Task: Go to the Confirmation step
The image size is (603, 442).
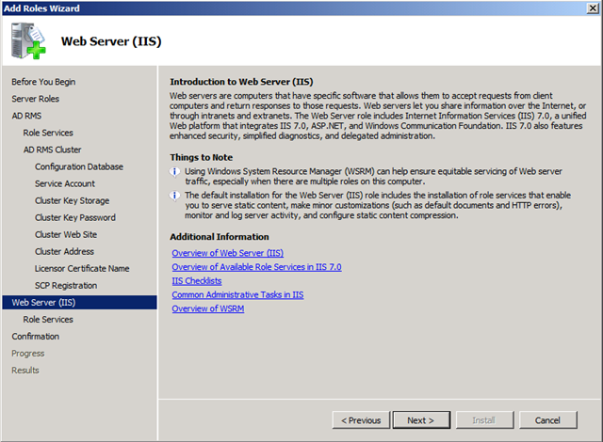Action: [x=36, y=336]
